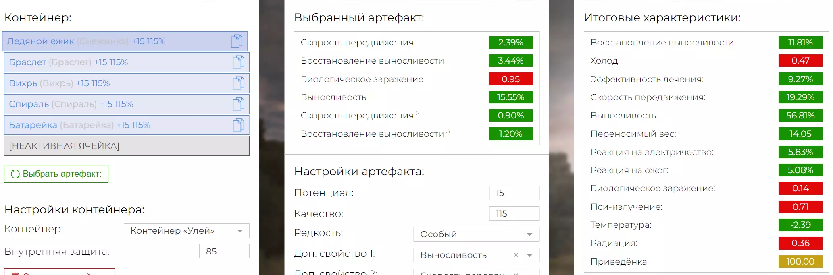Click the Потенциал input field
Image resolution: width=833 pixels, height=275 pixels.
(514, 193)
